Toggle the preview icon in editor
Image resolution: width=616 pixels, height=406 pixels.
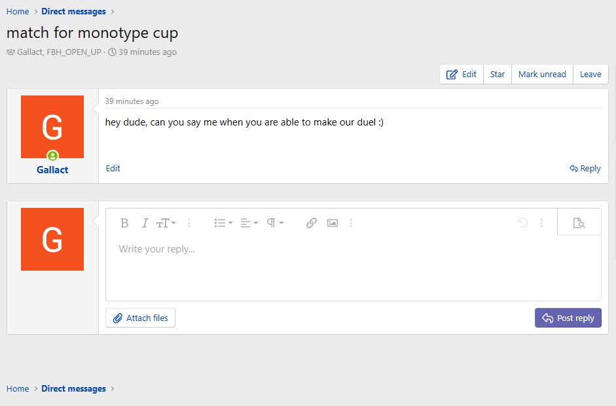point(579,223)
